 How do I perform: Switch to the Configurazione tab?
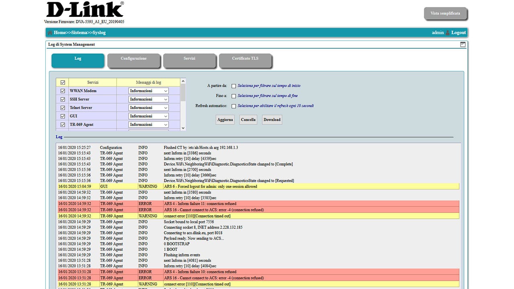134,60
